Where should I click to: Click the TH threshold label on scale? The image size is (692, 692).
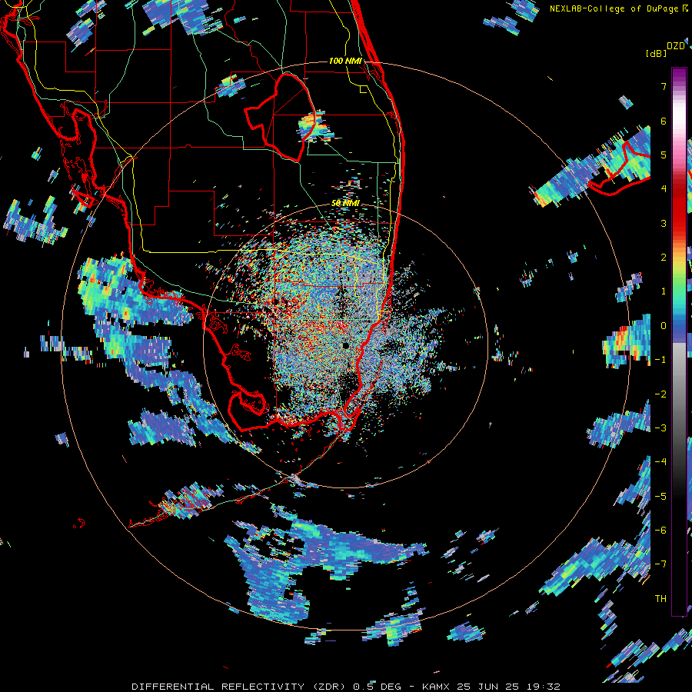tap(660, 598)
